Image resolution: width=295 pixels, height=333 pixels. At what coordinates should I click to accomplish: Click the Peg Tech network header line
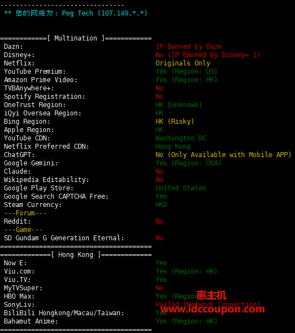coord(76,13)
